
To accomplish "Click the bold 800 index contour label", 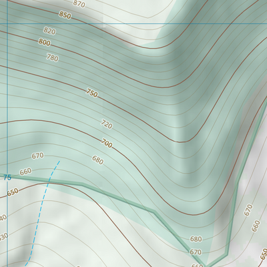I will (44, 42).
